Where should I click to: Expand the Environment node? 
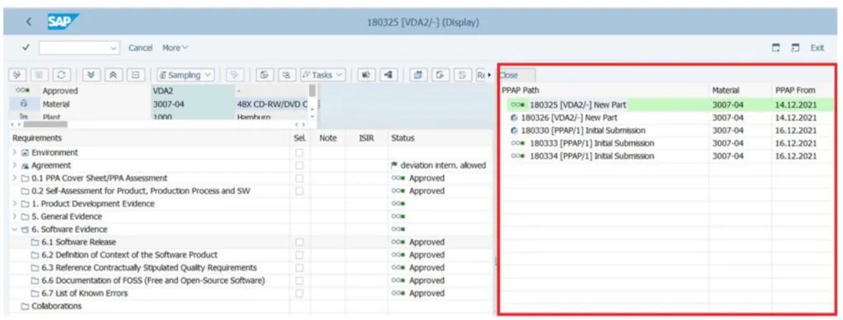point(15,152)
